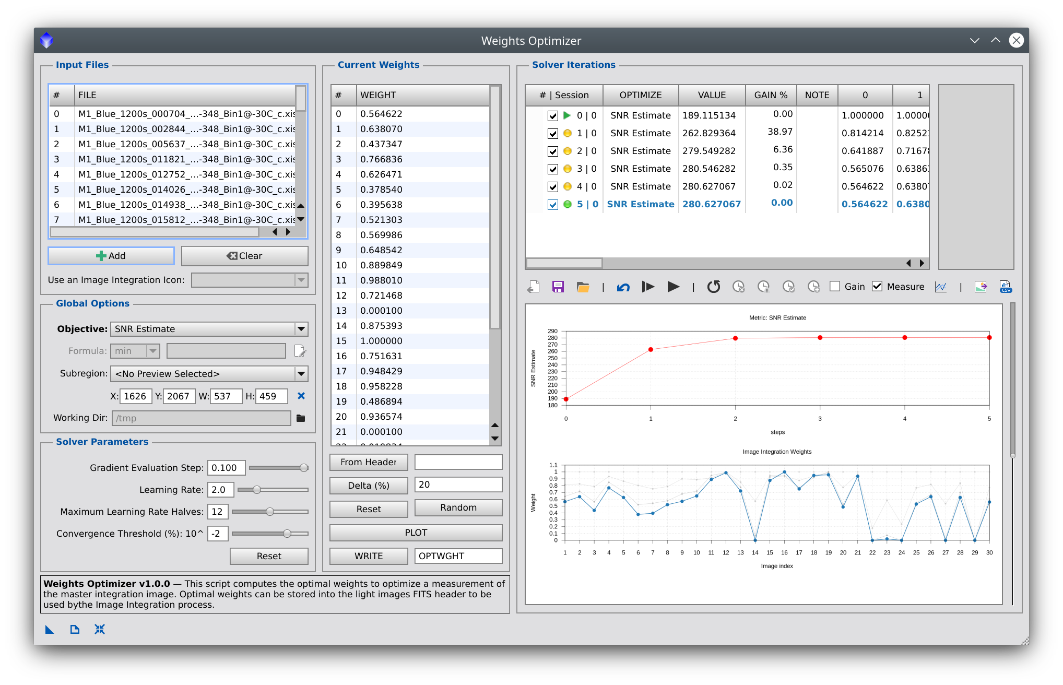Screen dimensions: 1063x685
Task: Click the Delta (%) button
Action: [369, 486]
